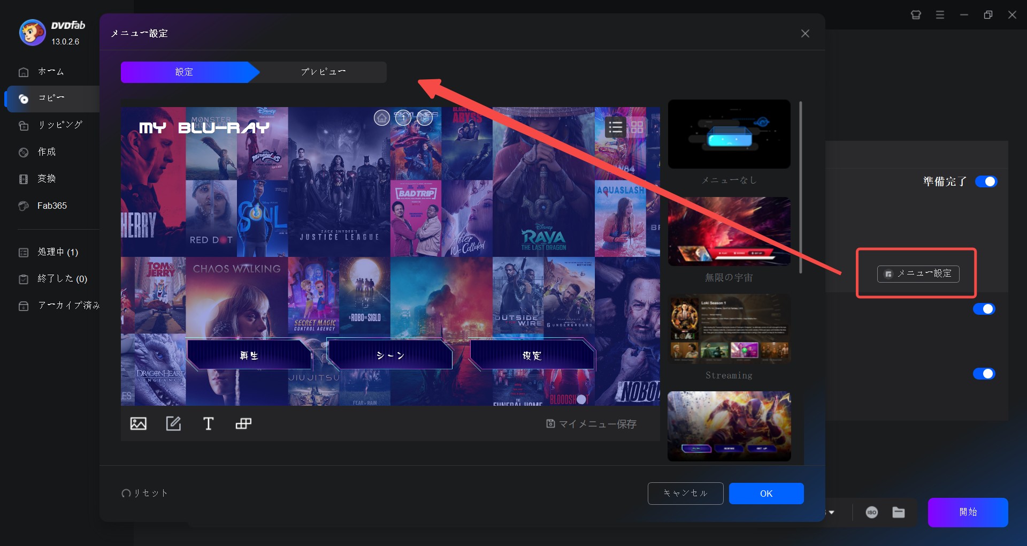Click リセット to reset menu
The height and width of the screenshot is (546, 1027).
144,493
